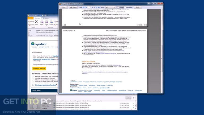Select Mail in People Pane

click(45, 109)
